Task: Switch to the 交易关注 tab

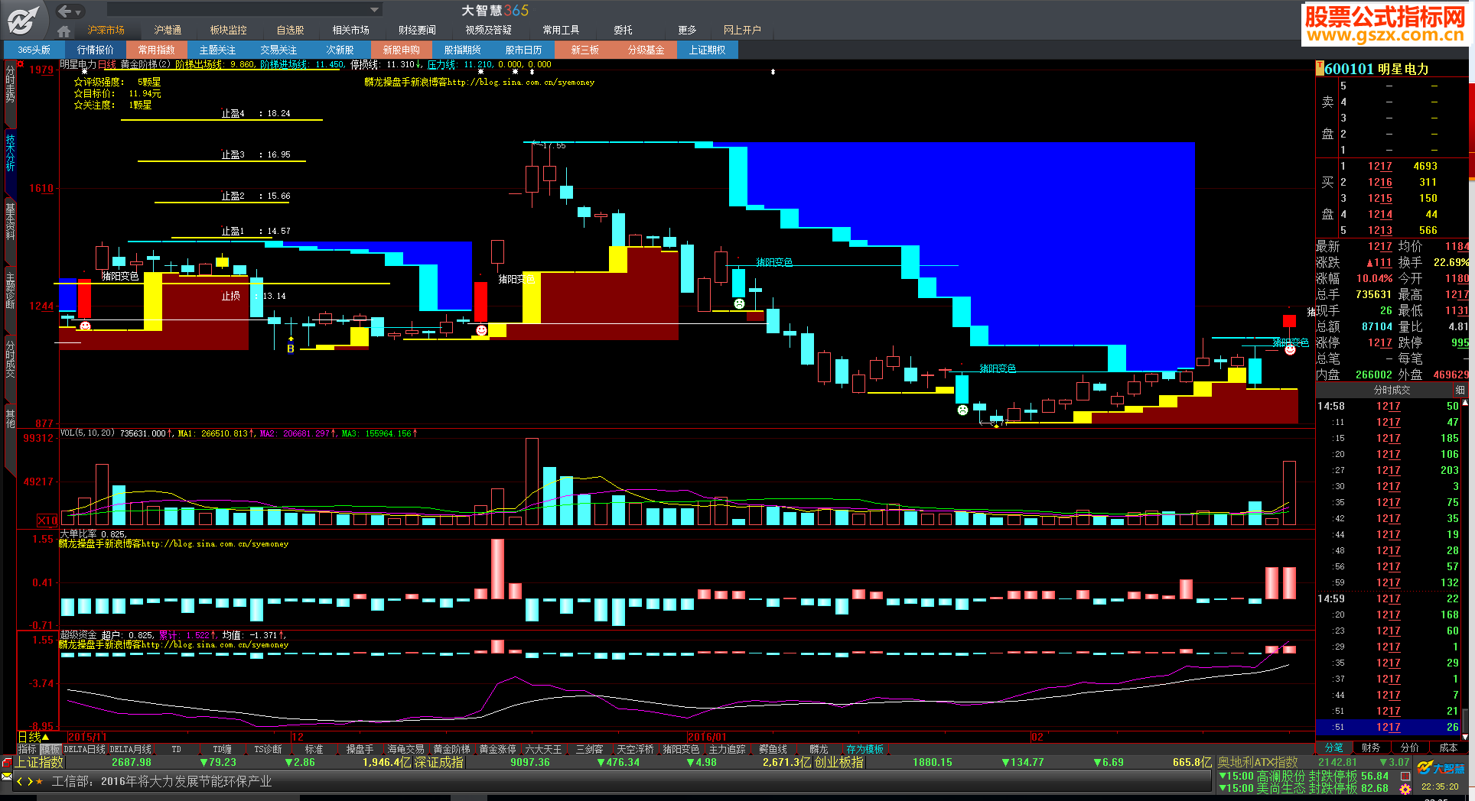Action: click(278, 50)
